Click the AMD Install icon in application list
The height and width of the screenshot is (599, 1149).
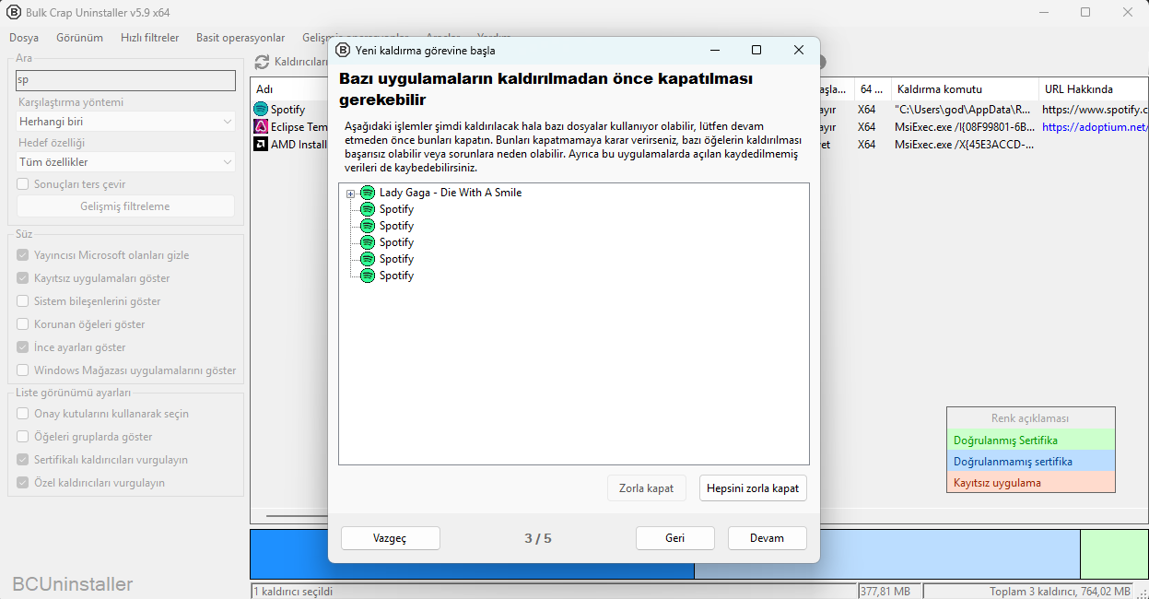click(x=261, y=144)
